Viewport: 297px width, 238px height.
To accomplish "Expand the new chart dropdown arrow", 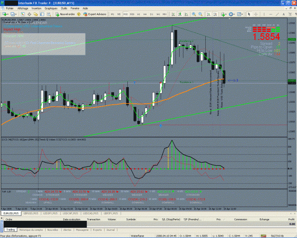I will pyautogui.click(x=8, y=14).
